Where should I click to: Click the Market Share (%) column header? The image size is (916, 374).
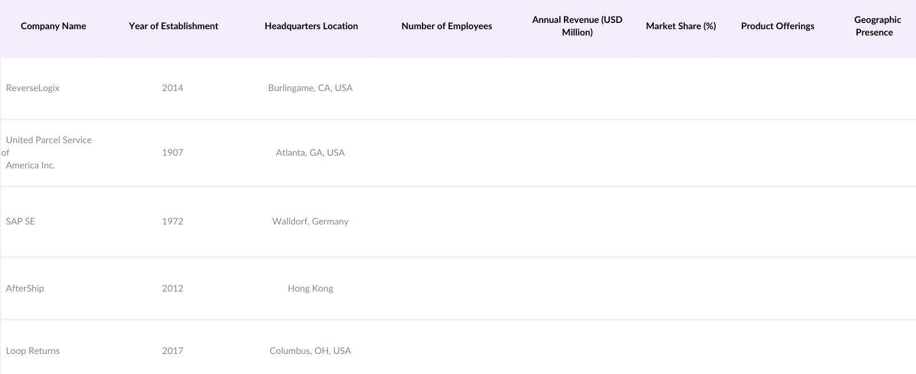point(681,26)
